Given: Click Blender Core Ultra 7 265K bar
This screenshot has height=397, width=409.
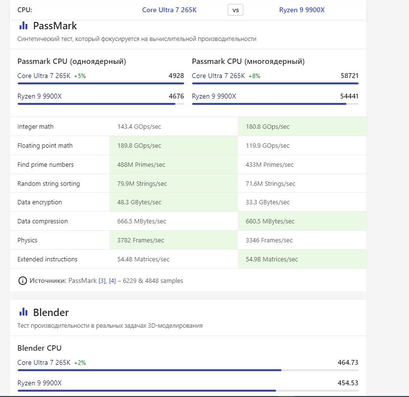Looking at the screenshot, I should 149,370.
